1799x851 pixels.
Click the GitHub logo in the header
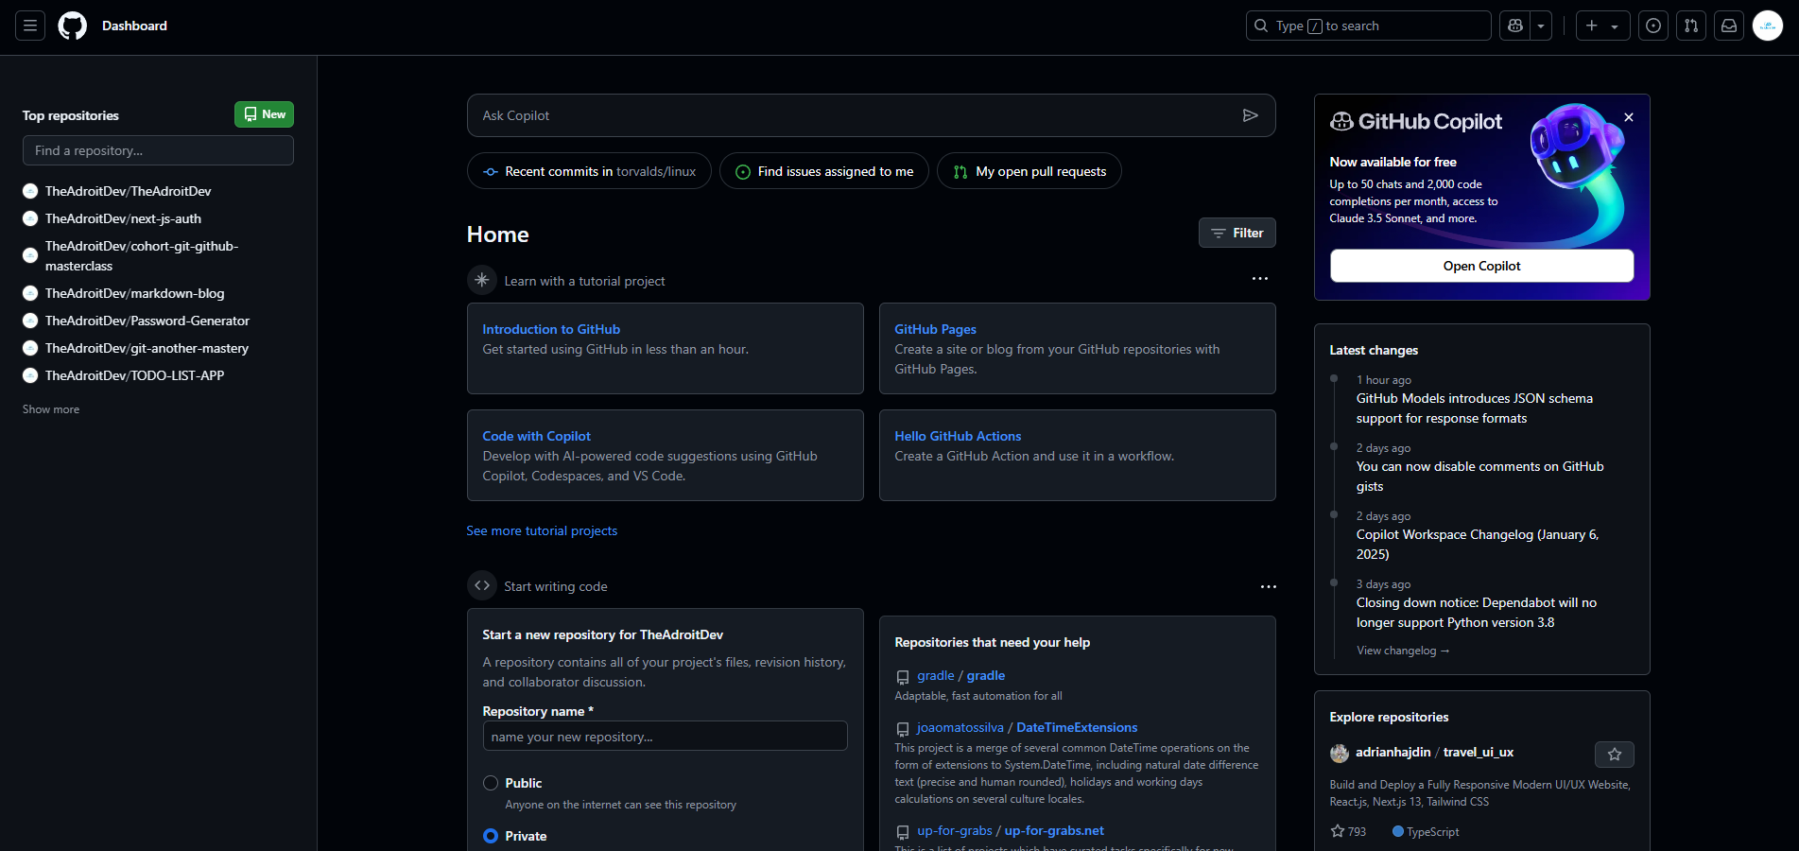click(72, 26)
